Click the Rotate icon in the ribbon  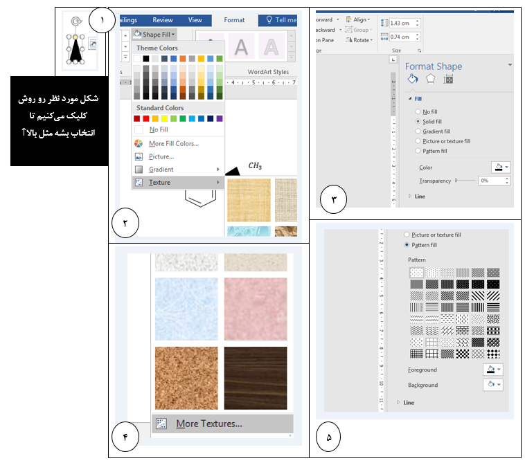[x=348, y=40]
